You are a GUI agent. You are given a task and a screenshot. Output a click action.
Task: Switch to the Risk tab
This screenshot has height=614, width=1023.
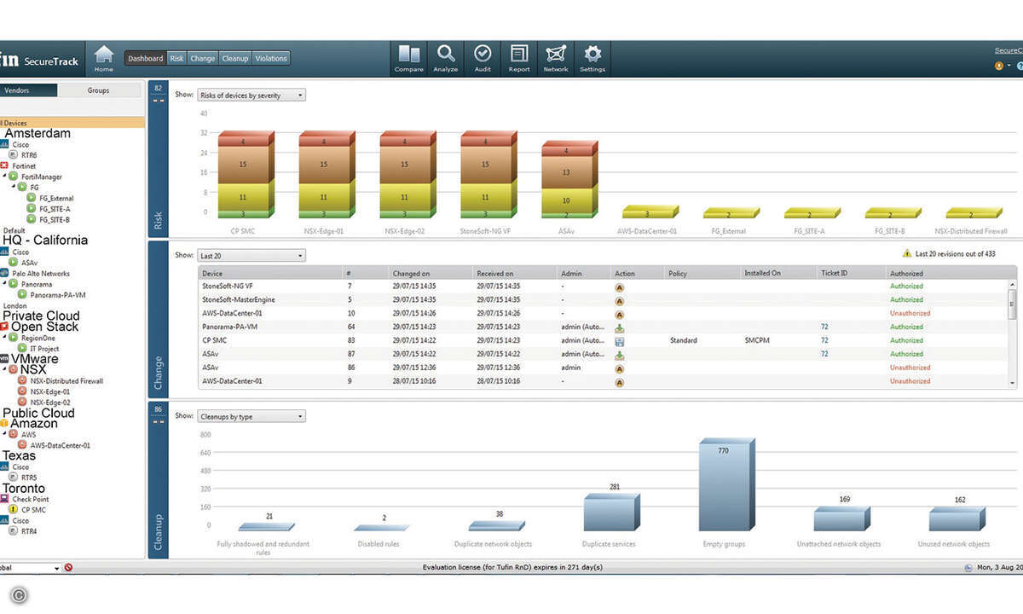[x=176, y=58]
